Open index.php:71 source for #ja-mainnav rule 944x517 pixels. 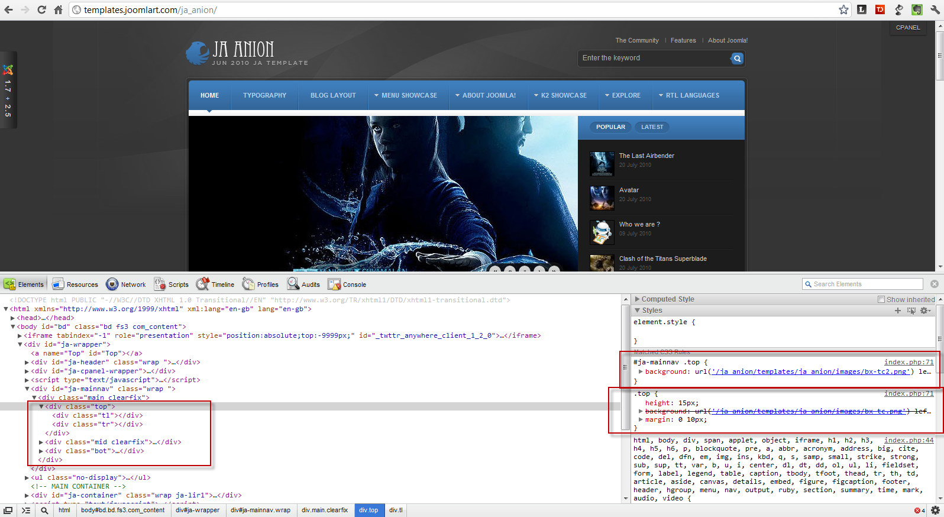pos(909,362)
